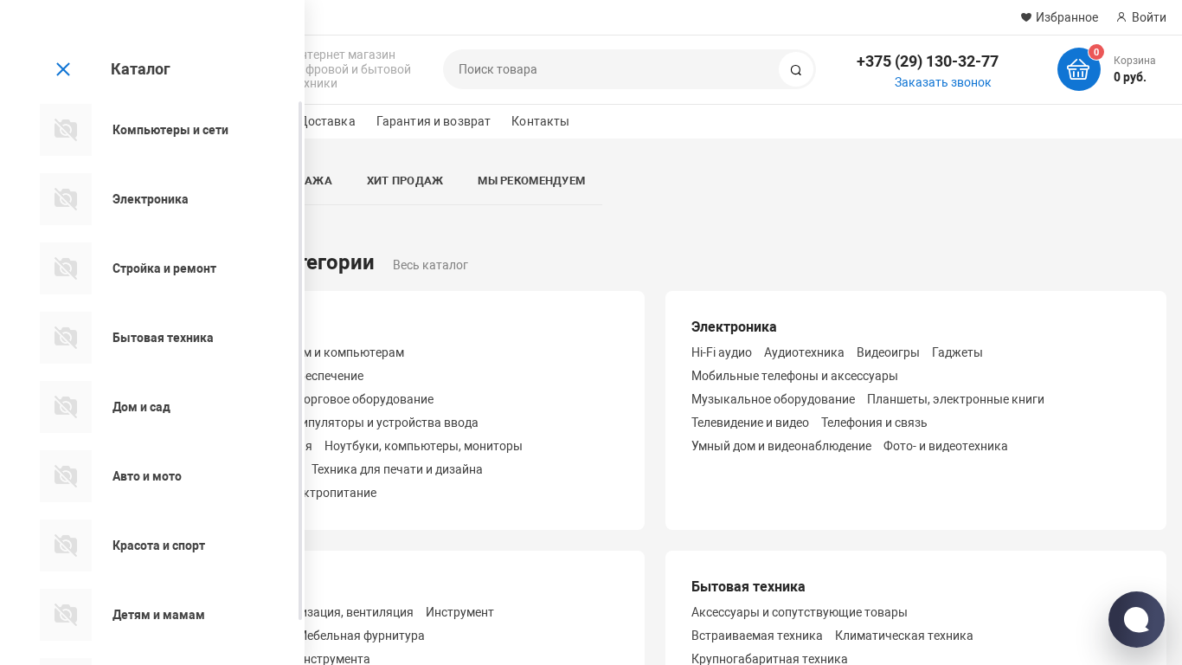The height and width of the screenshot is (665, 1182).
Task: Select Красота и спорт catalog item
Action: click(158, 546)
